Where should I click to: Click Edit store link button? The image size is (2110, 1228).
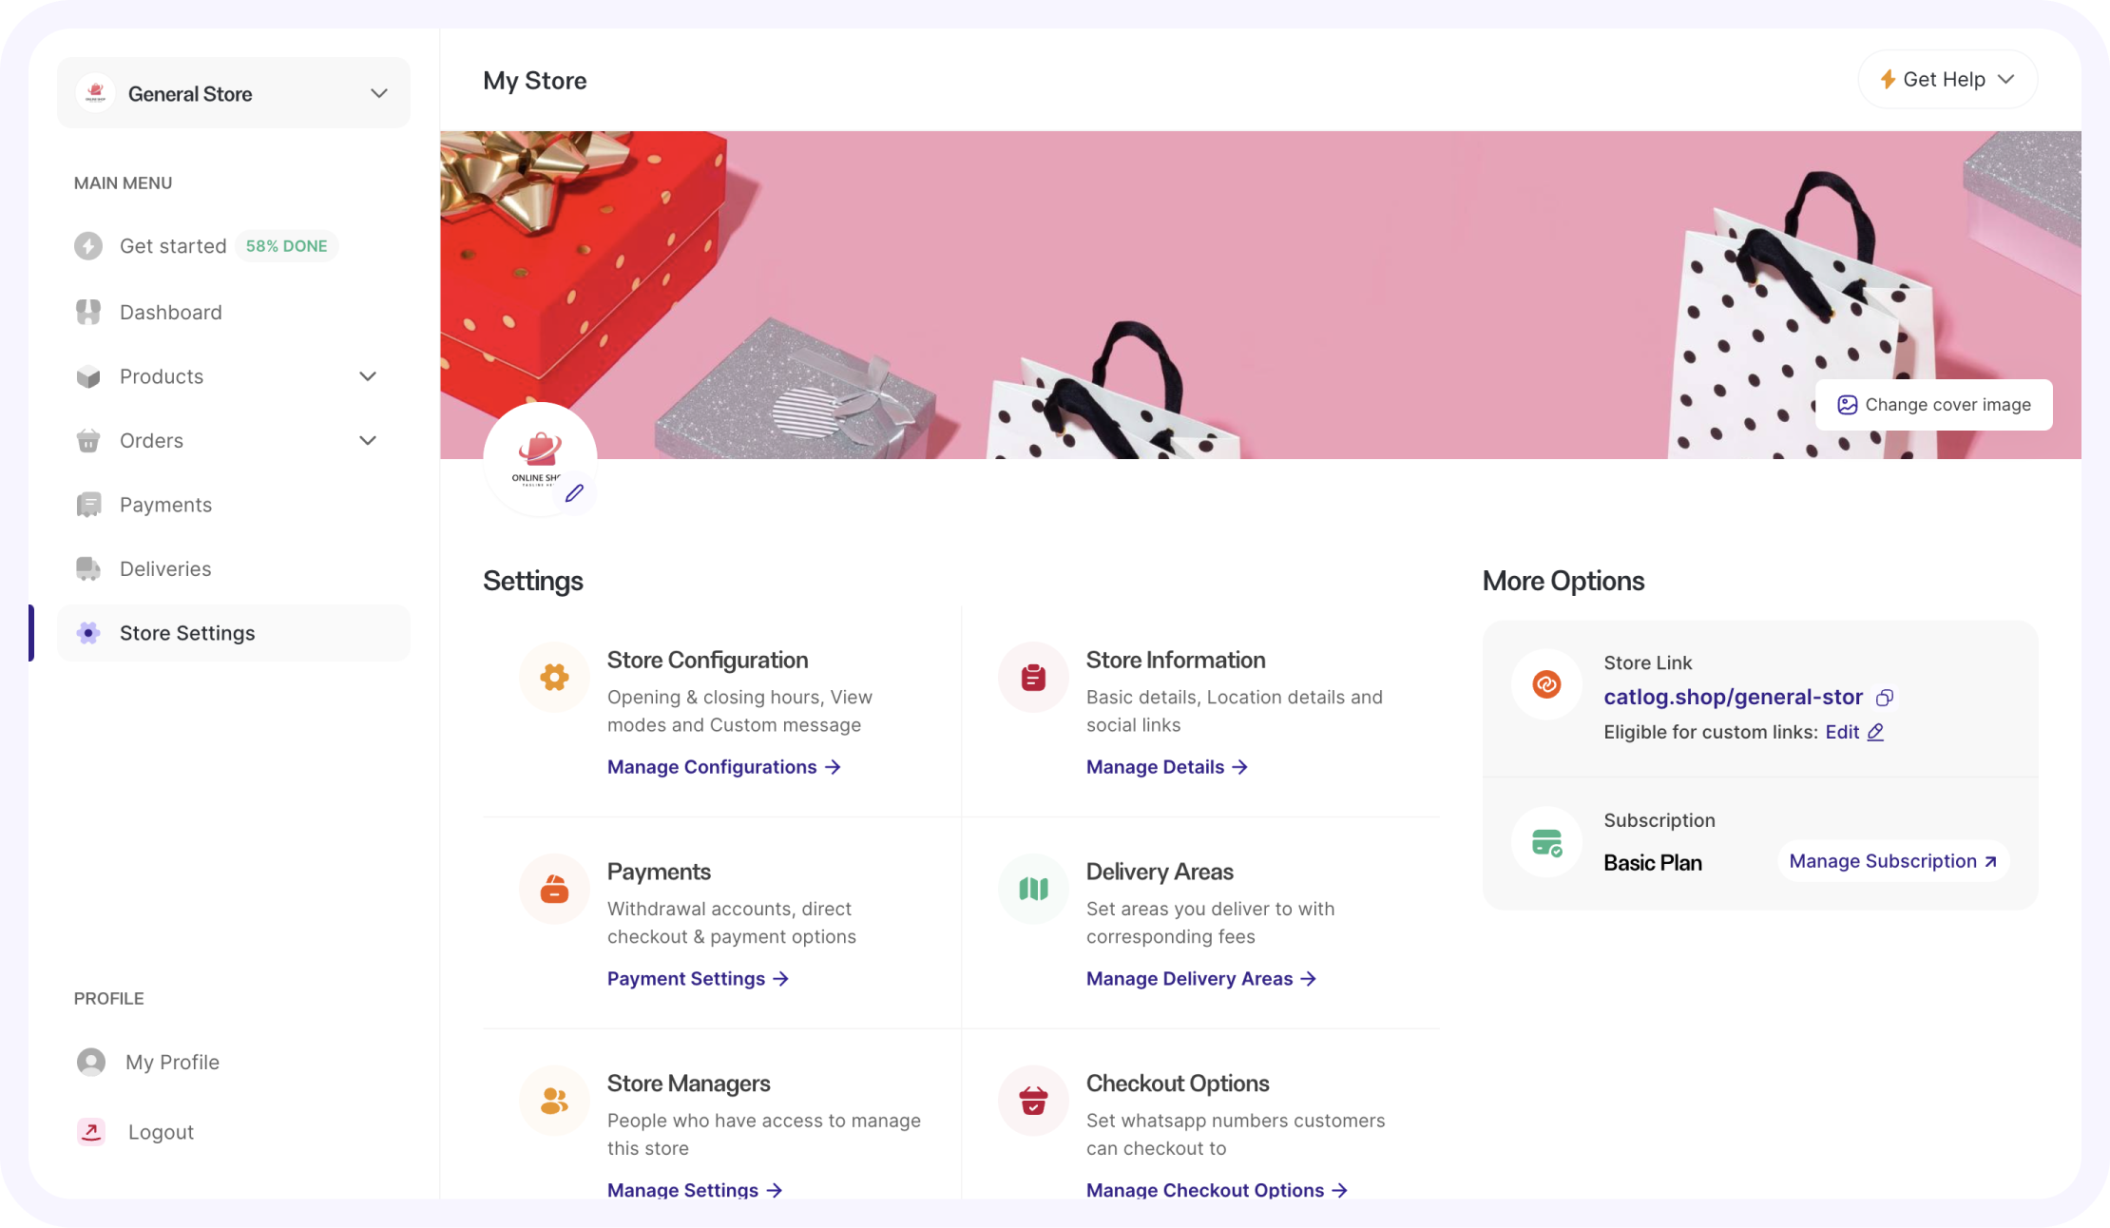(x=1854, y=733)
